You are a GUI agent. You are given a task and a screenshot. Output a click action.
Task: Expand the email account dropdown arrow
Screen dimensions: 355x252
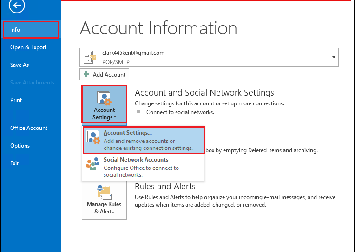tap(334, 57)
